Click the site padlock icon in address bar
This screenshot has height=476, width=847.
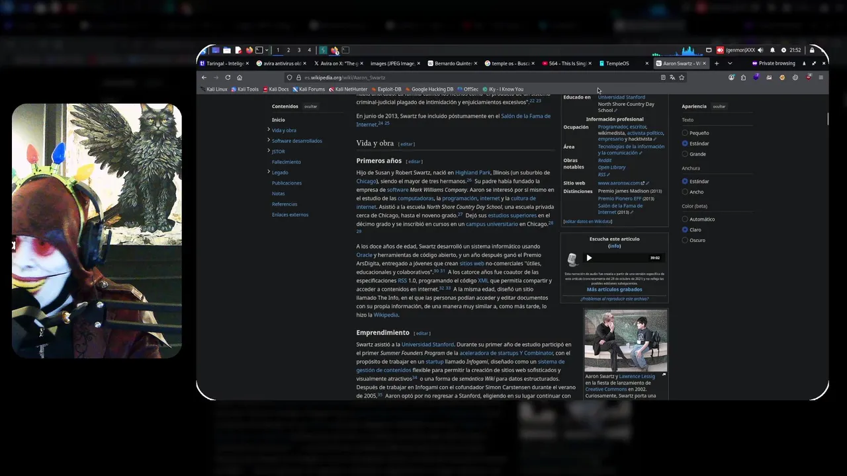(298, 77)
